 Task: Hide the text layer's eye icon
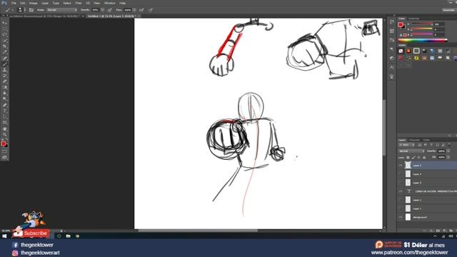point(401,191)
